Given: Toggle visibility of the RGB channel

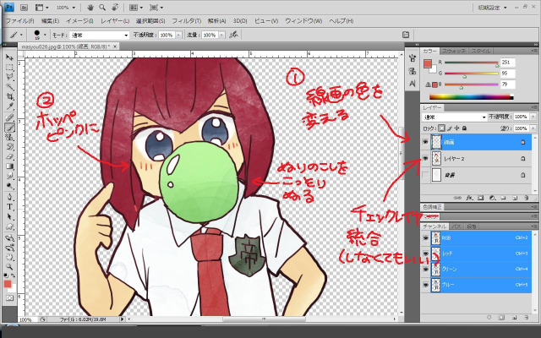Looking at the screenshot, I should coord(425,239).
